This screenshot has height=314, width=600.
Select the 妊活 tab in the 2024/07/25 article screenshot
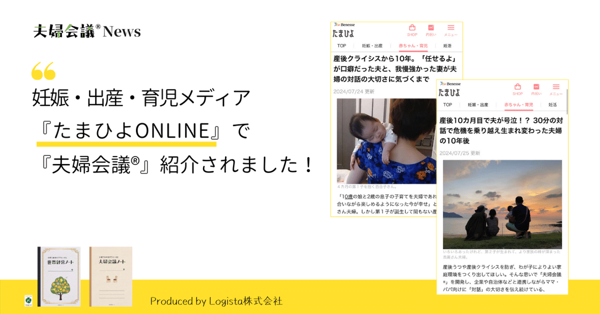pos(552,104)
